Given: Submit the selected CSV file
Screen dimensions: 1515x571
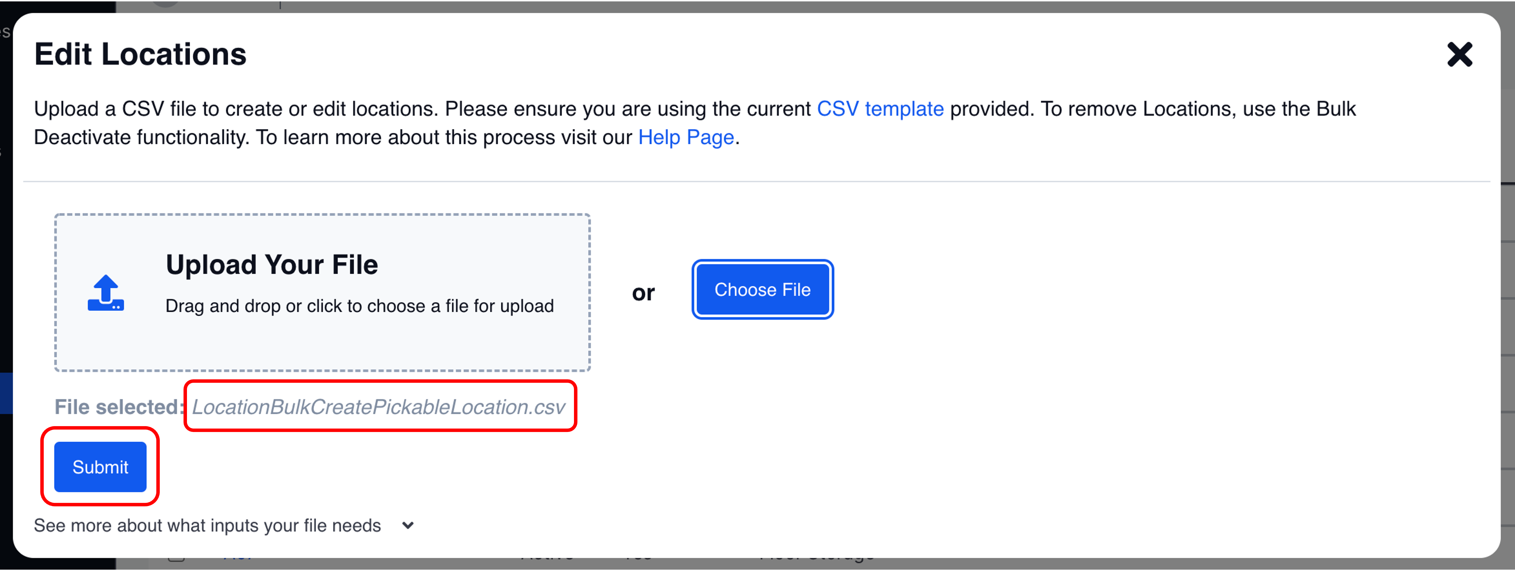Looking at the screenshot, I should point(100,467).
